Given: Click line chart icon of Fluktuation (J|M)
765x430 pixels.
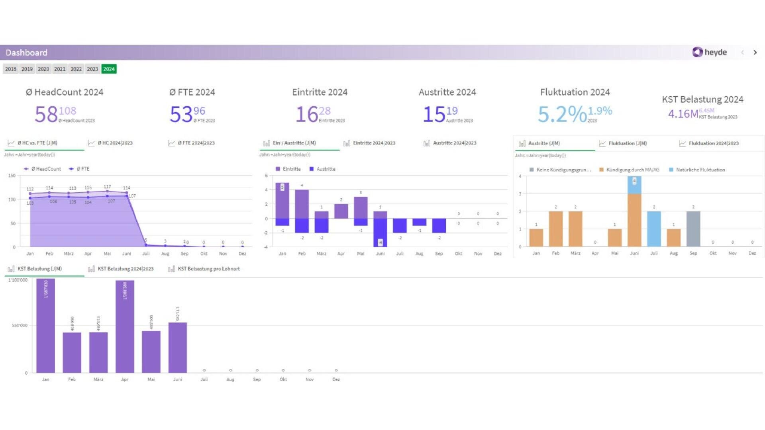Looking at the screenshot, I should [x=602, y=143].
